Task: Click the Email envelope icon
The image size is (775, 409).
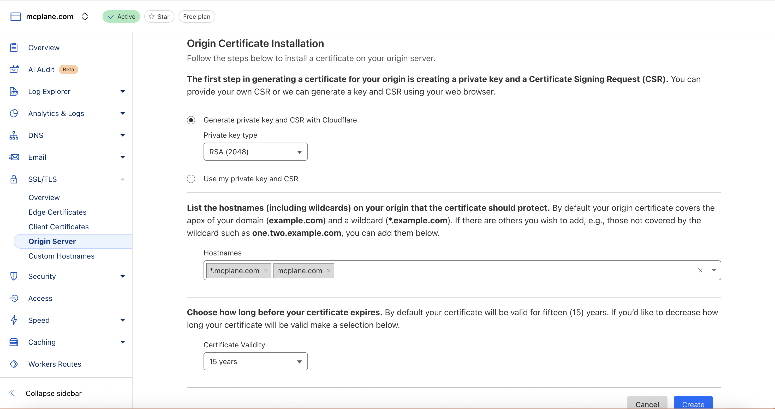Action: pyautogui.click(x=14, y=157)
